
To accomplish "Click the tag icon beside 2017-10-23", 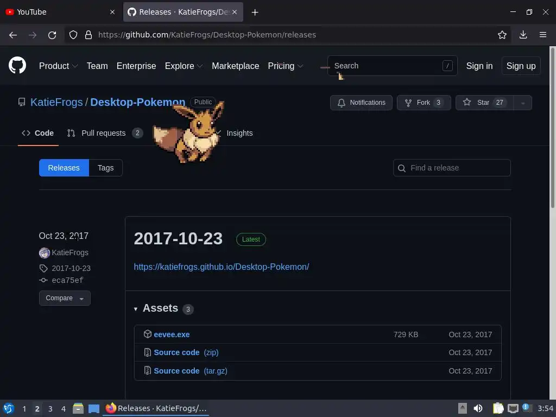I will tap(43, 268).
